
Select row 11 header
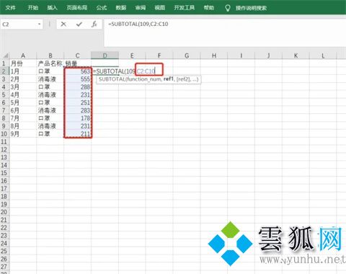click(x=4, y=141)
